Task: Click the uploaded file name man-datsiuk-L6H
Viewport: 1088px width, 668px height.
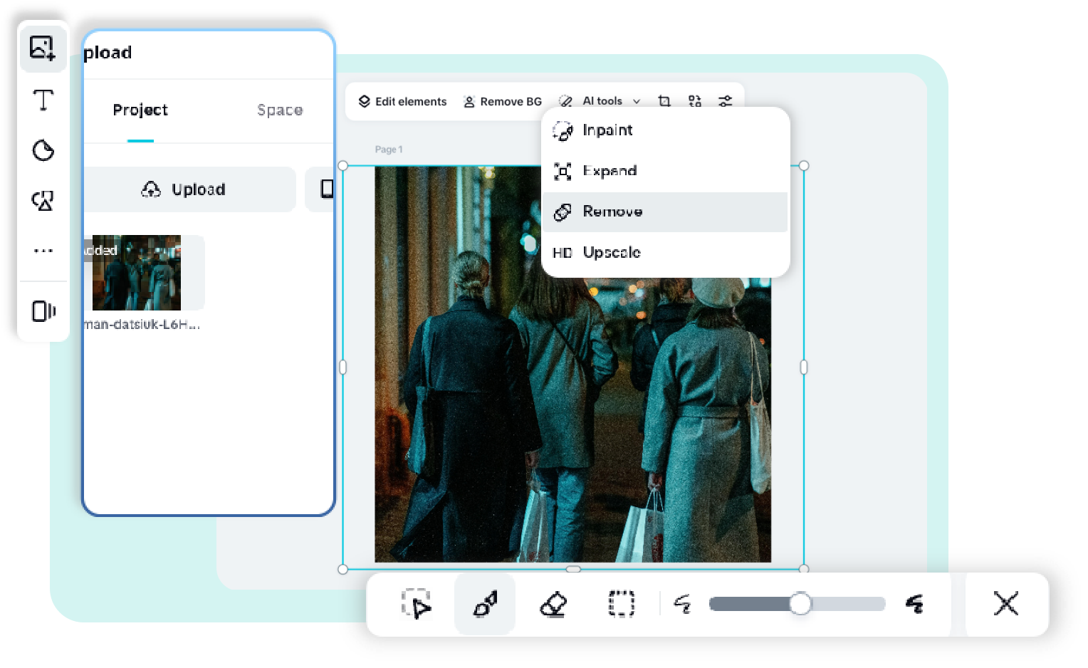Action: [142, 325]
